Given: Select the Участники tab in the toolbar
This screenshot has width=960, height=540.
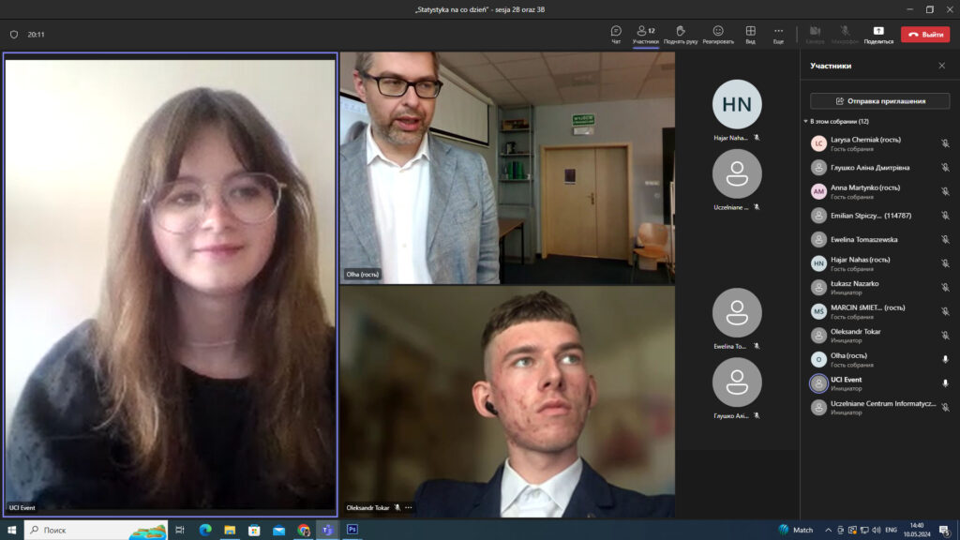Looking at the screenshot, I should pyautogui.click(x=645, y=34).
